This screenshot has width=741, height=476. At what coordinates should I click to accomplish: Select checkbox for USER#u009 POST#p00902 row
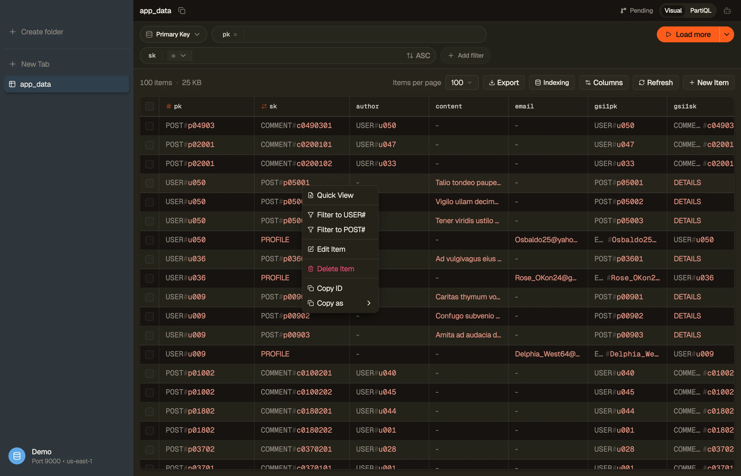pyautogui.click(x=149, y=316)
